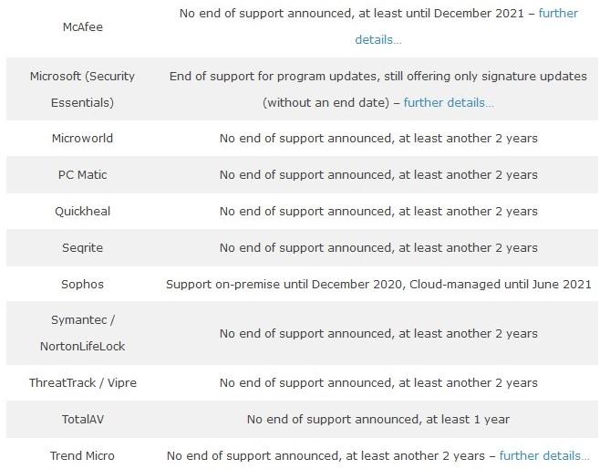Open McAfee further details link

point(558,14)
